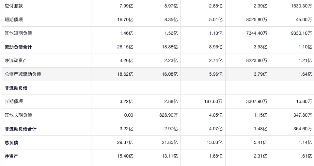Select the highlighted 总资产减流动负债 row label

click(x=23, y=74)
